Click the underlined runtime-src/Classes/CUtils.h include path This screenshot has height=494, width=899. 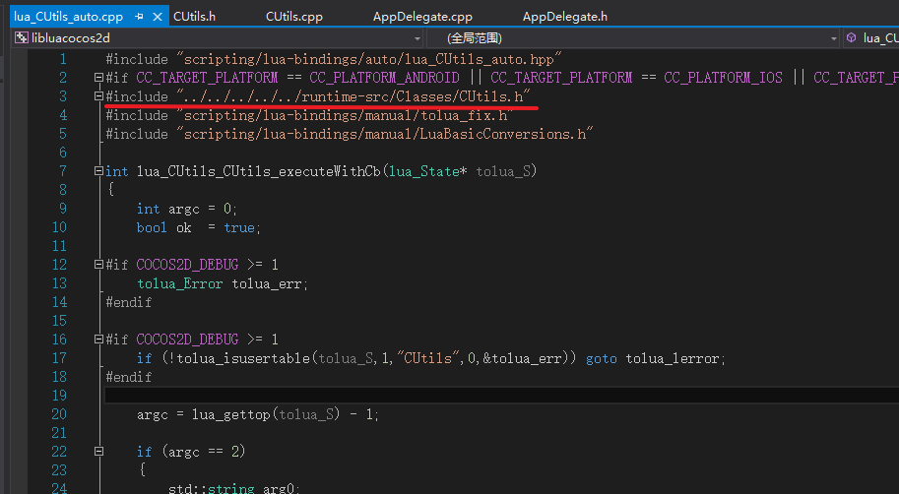coord(355,96)
